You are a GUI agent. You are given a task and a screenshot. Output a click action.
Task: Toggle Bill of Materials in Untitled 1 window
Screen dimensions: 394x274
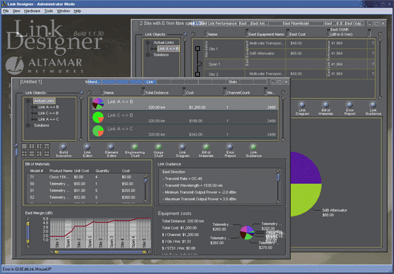tap(206, 151)
